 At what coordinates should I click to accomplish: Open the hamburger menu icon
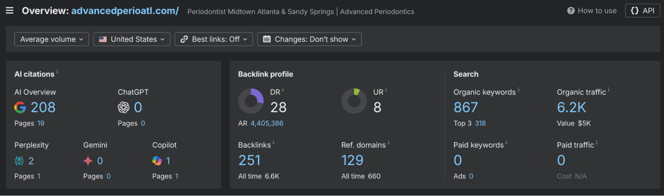pyautogui.click(x=10, y=11)
